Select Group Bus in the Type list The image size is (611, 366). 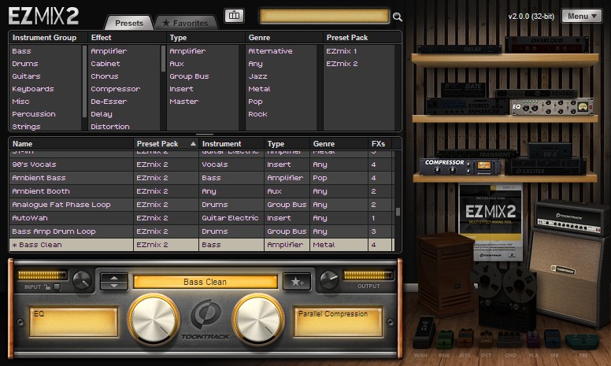point(189,76)
